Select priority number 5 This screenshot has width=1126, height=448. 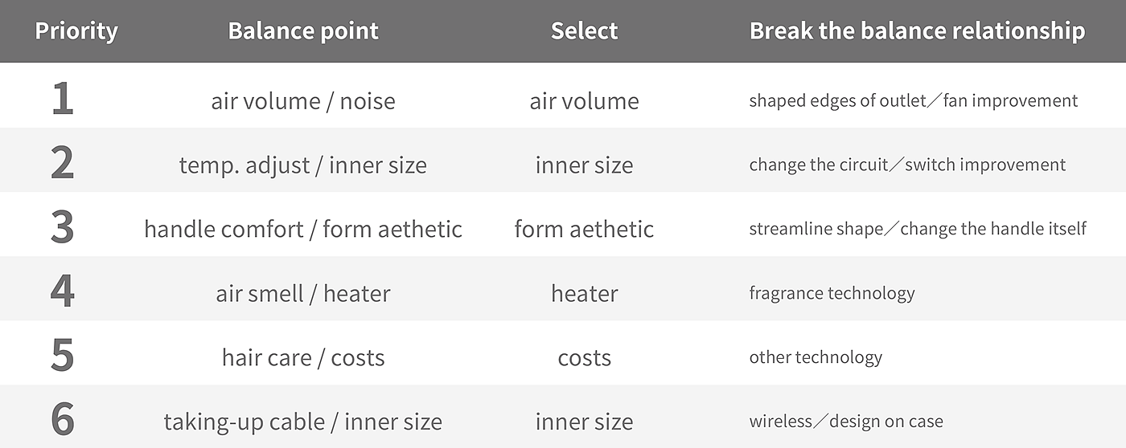pos(62,357)
